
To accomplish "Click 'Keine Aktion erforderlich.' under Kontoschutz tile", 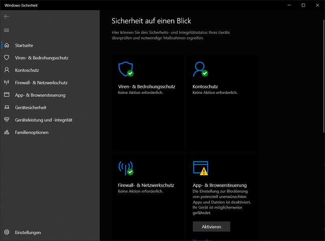I will [x=215, y=93].
